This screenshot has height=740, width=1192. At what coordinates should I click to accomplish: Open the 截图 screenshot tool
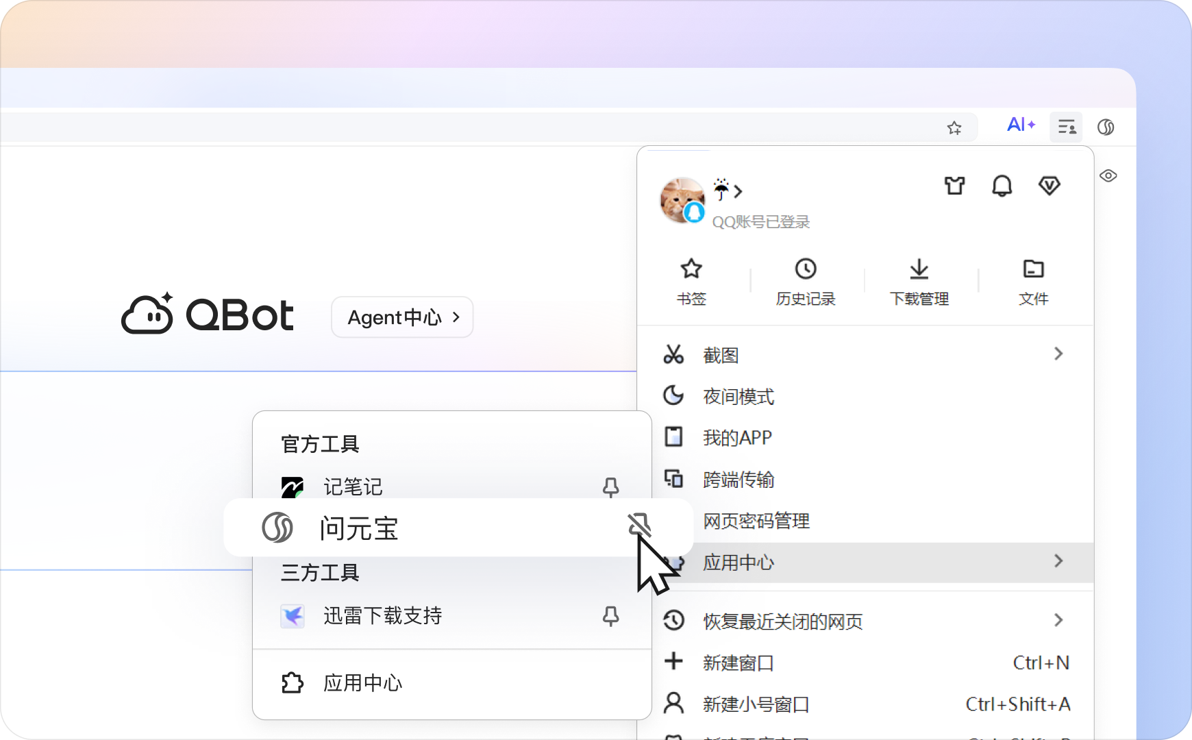click(x=719, y=355)
